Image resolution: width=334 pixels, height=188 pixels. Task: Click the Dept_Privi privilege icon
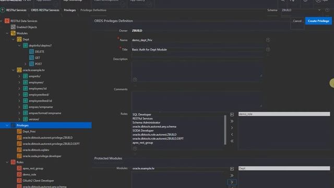pyautogui.click(x=19, y=132)
